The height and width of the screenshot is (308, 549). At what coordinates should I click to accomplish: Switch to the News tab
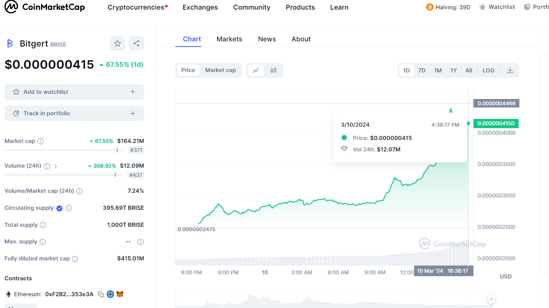(x=267, y=39)
